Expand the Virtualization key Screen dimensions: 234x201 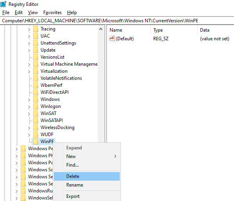[x=29, y=72]
